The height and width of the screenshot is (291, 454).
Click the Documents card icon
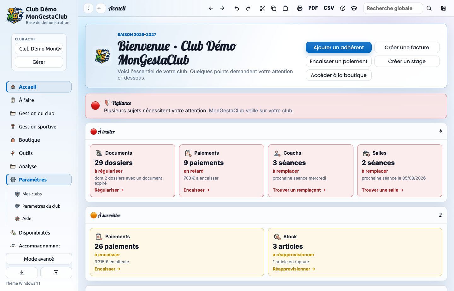[99, 153]
